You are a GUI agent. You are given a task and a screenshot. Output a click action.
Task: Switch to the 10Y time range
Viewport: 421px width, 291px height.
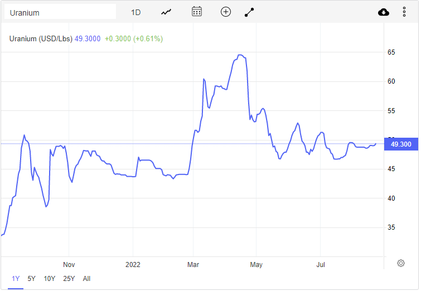tap(50, 279)
